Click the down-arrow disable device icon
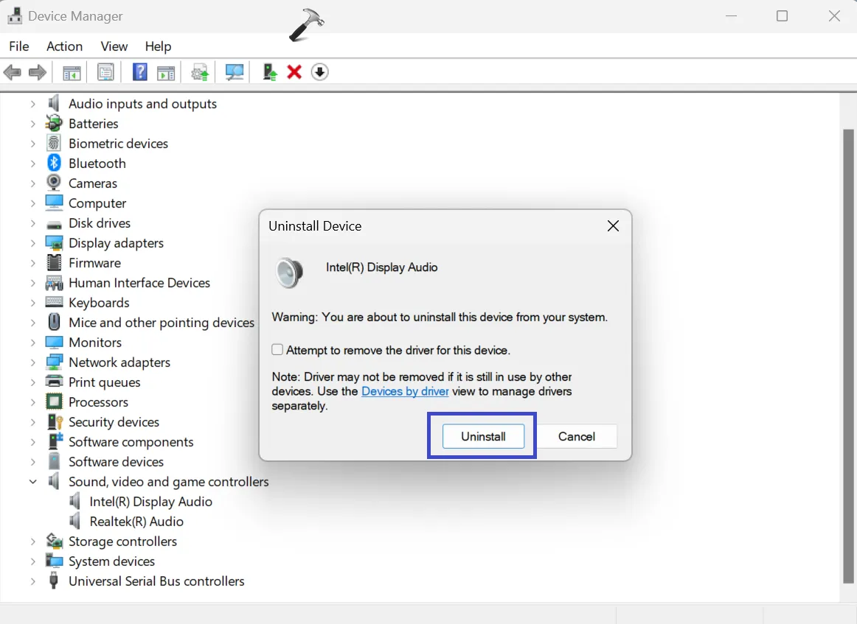The image size is (857, 624). (x=320, y=72)
